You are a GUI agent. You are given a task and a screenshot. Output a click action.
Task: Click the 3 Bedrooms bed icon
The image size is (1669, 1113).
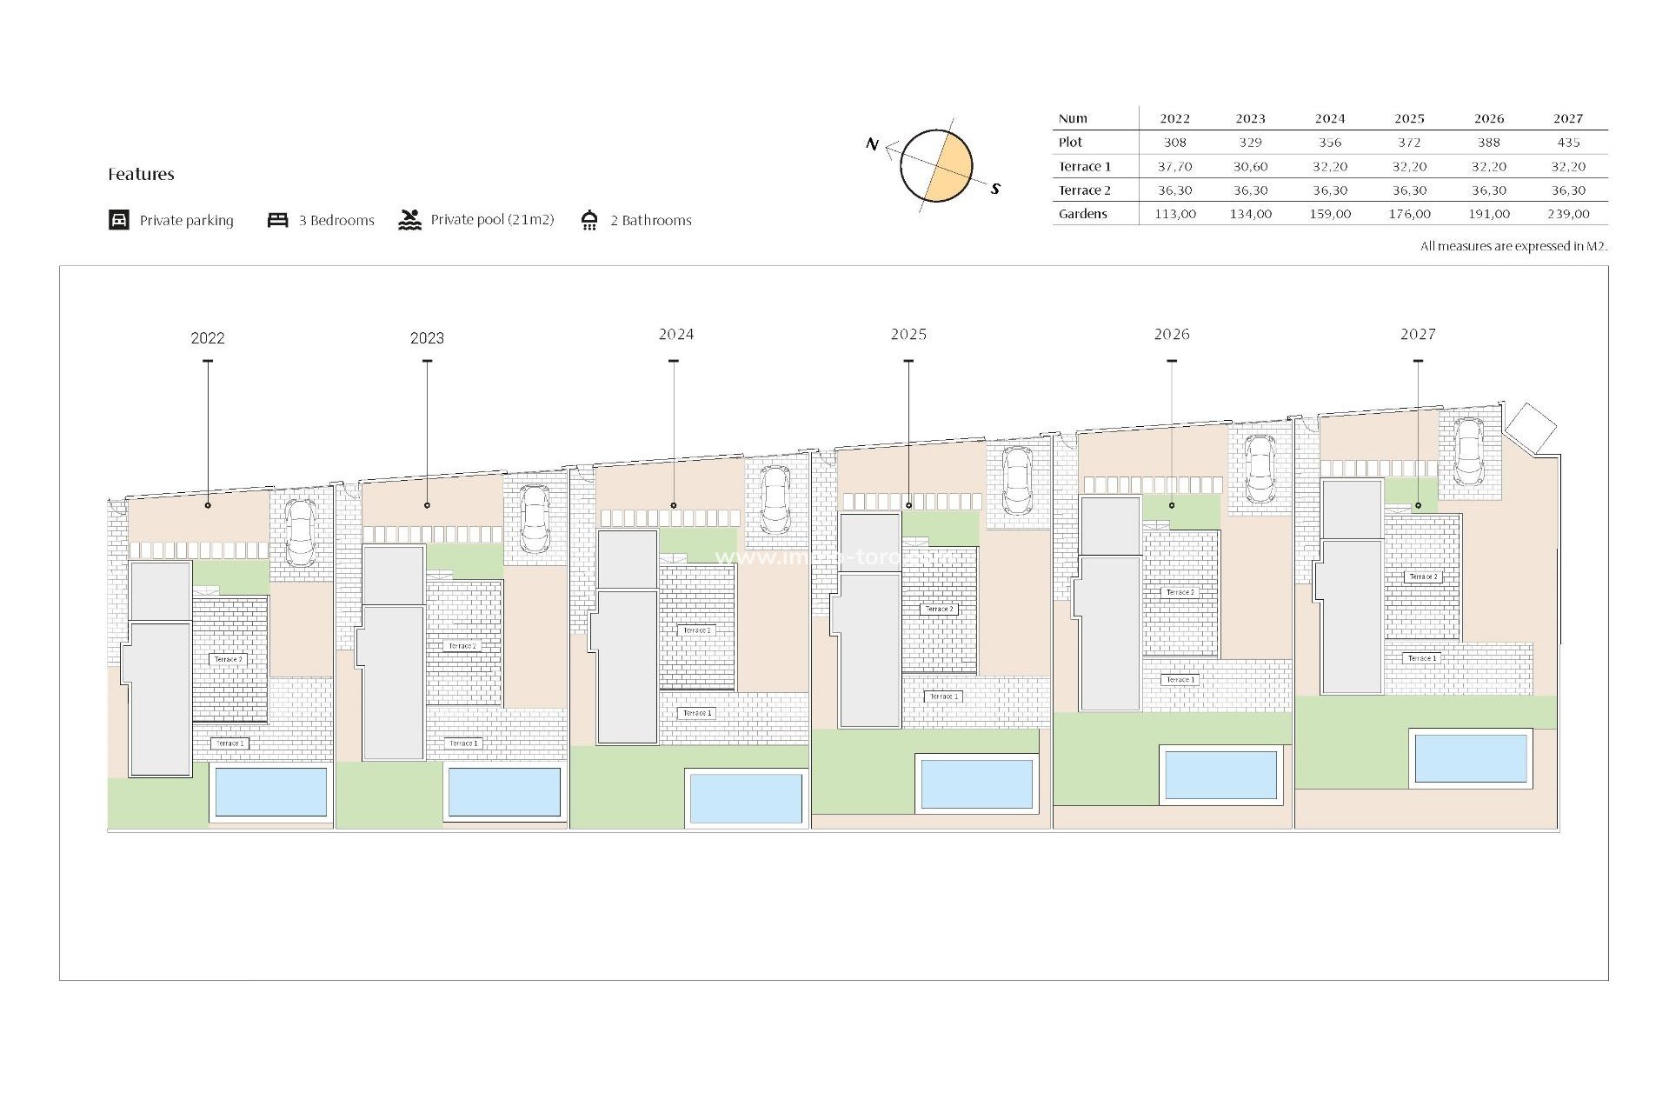click(278, 219)
